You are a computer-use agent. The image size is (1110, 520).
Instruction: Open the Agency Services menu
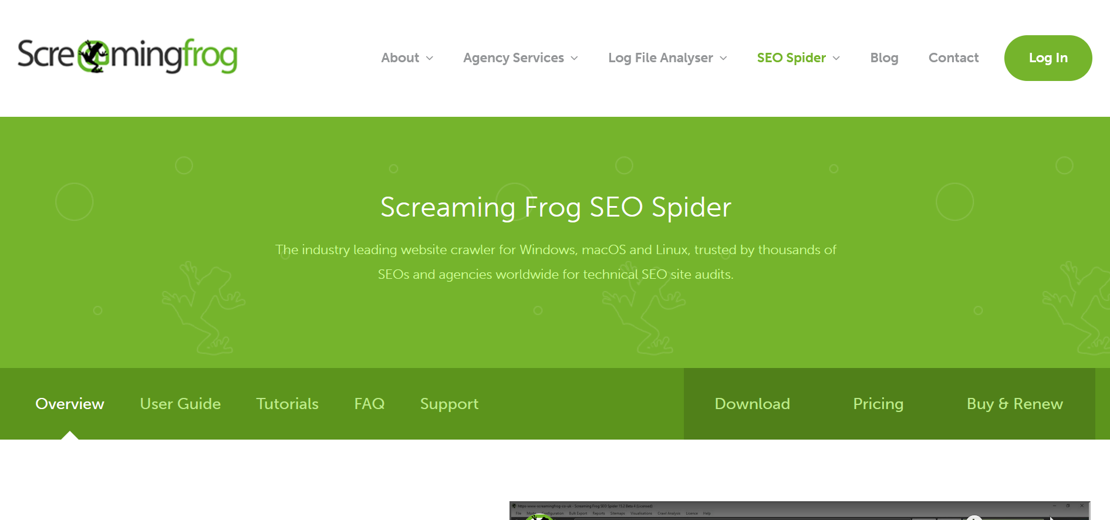point(514,58)
